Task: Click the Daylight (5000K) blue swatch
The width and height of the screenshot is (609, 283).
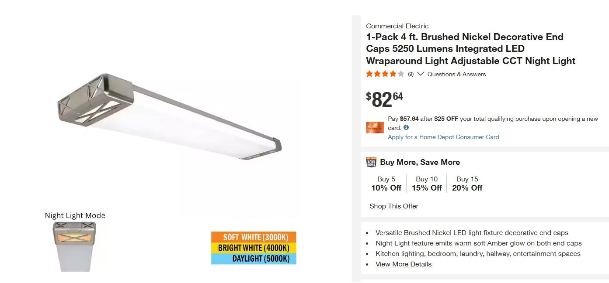Action: (254, 259)
